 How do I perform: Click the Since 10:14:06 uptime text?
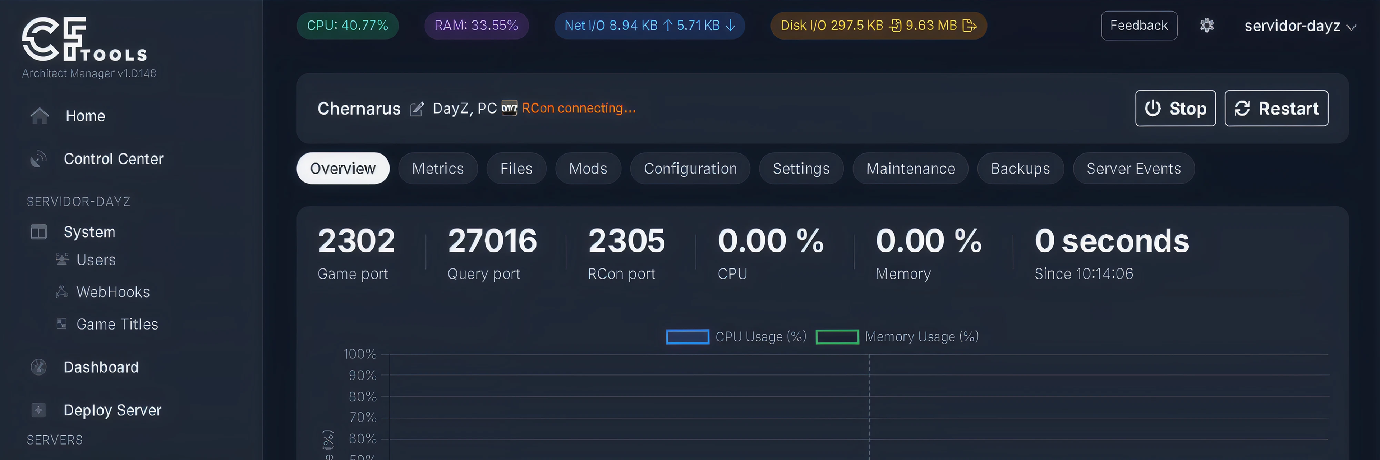(1084, 273)
